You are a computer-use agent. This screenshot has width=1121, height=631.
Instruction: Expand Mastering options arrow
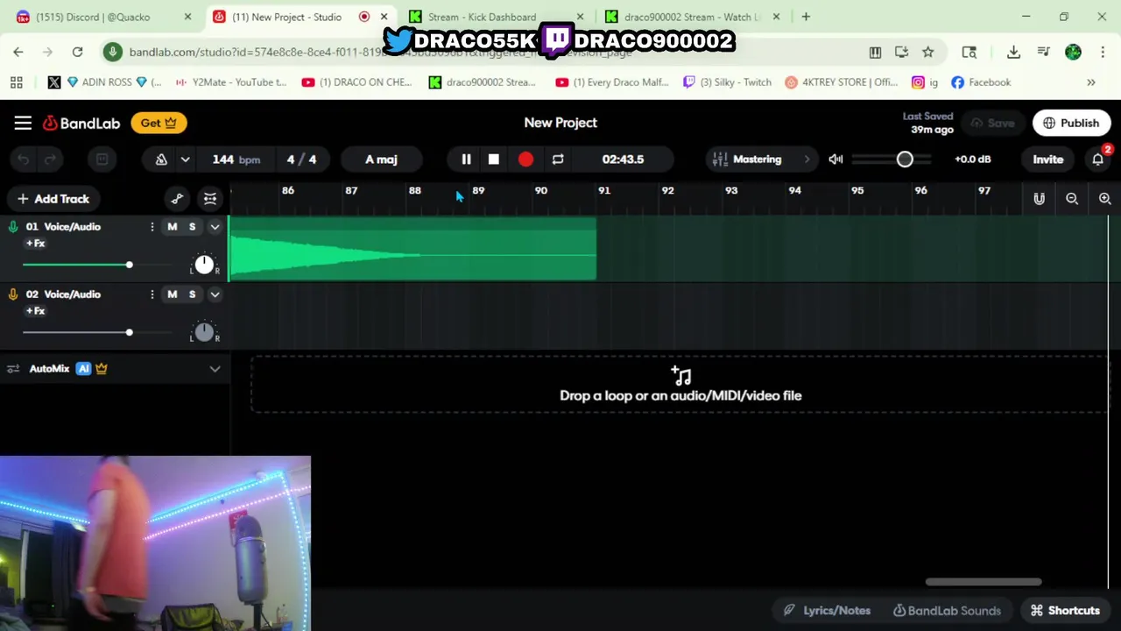(x=807, y=160)
